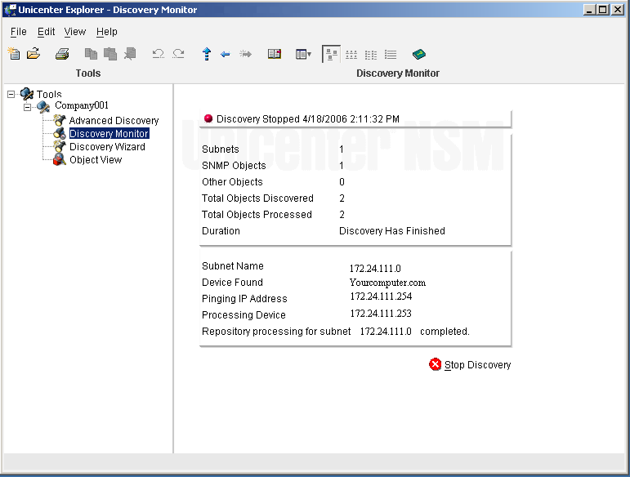Image resolution: width=630 pixels, height=477 pixels.
Task: Click the red Discovery Stopped status indicator
Action: [x=208, y=118]
